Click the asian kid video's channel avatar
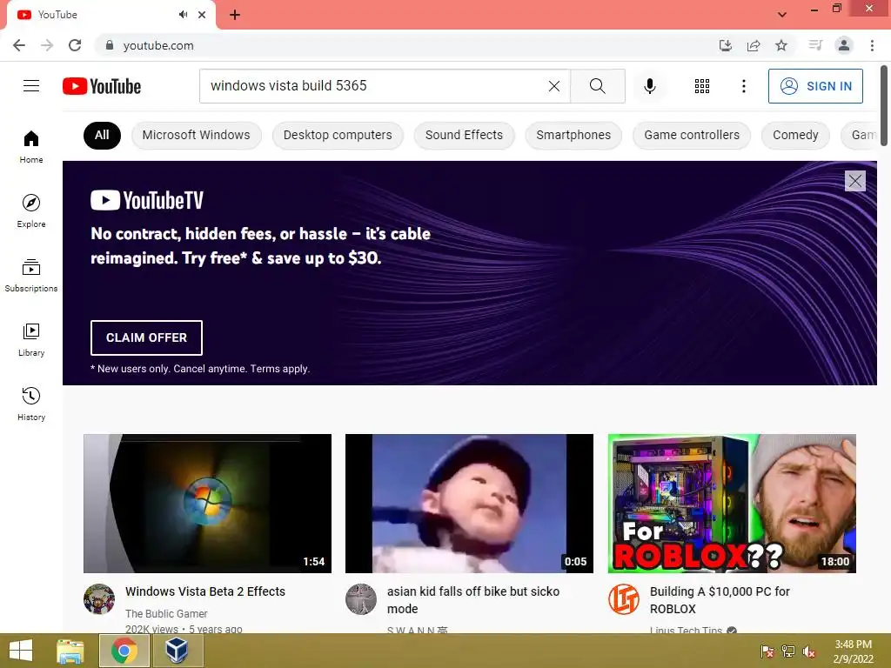 [x=361, y=599]
